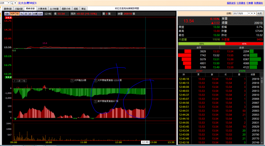Click the CDP indicator button
Screen dimensions: 265x146
pos(40,14)
